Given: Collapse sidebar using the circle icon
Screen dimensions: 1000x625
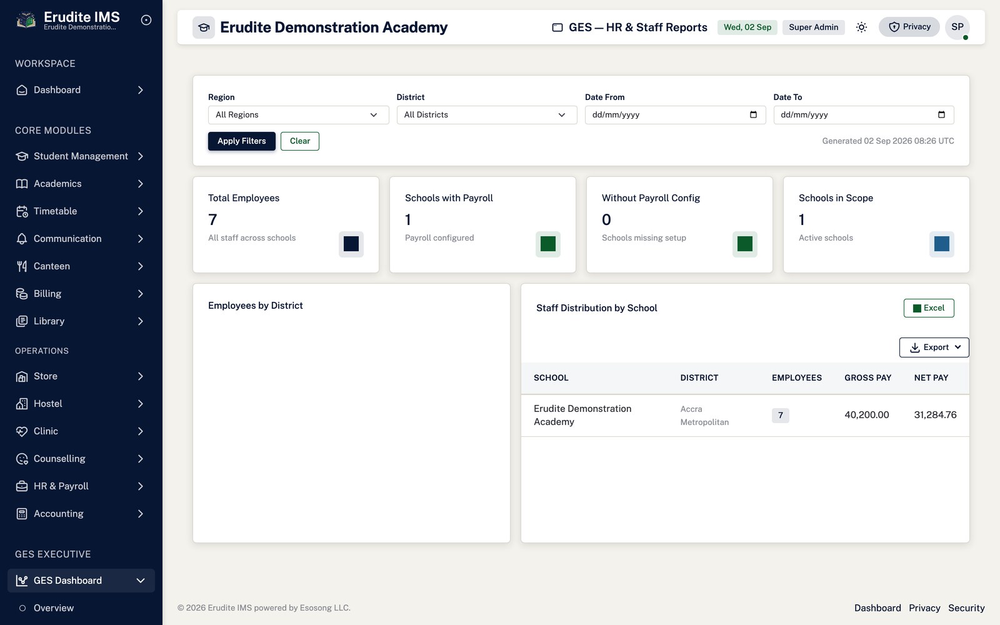Looking at the screenshot, I should (x=146, y=20).
